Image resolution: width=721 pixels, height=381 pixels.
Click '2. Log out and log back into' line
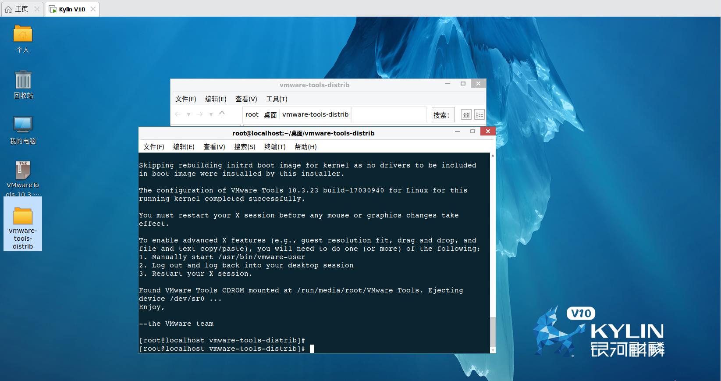pos(246,265)
